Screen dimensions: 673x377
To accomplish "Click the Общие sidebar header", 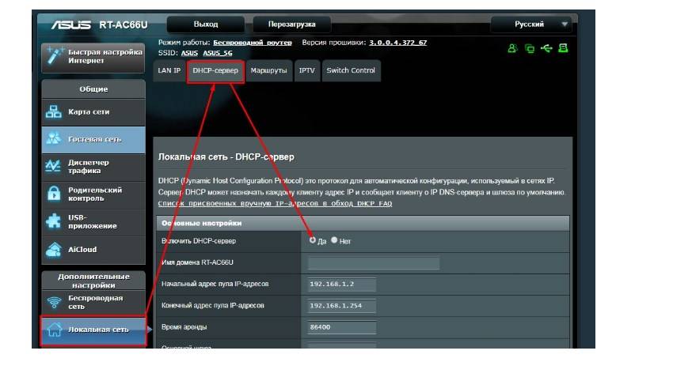I will pyautogui.click(x=93, y=89).
